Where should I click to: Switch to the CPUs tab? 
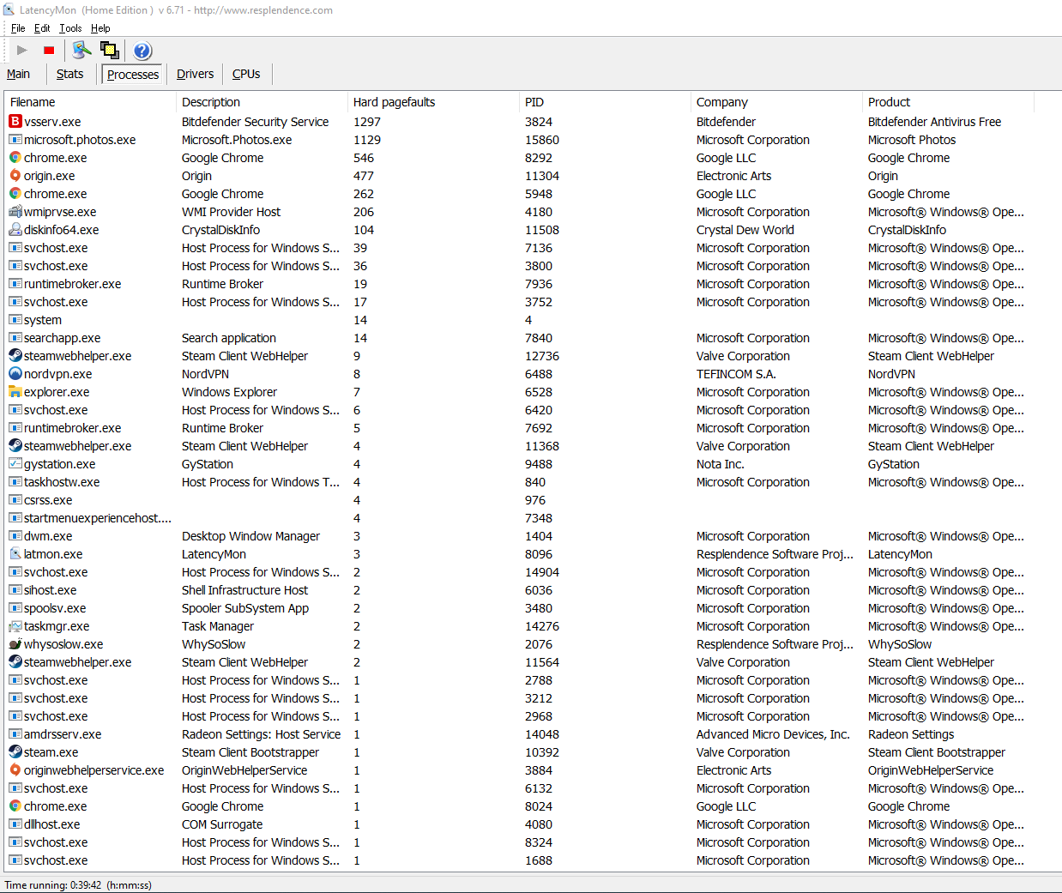[246, 74]
